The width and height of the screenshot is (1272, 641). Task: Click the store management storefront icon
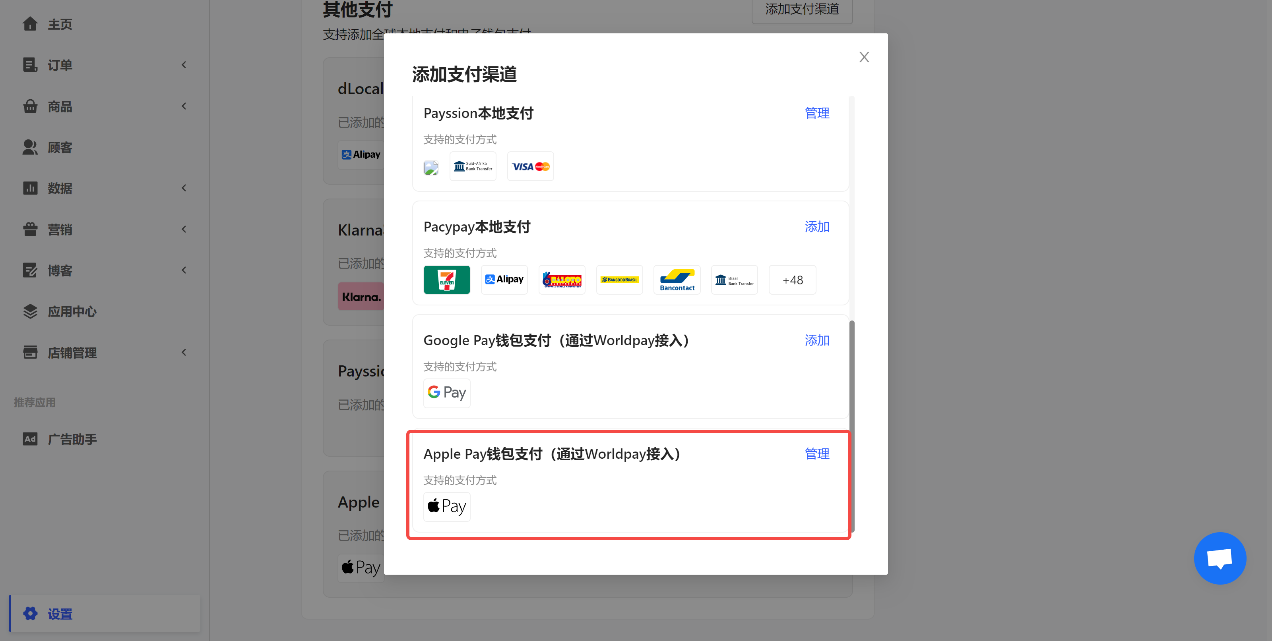(30, 352)
